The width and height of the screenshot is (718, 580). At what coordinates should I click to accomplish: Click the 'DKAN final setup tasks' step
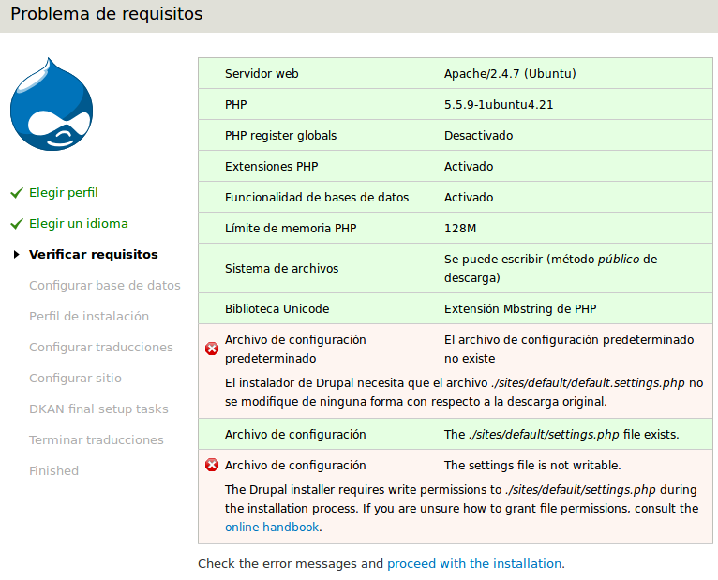pos(98,409)
